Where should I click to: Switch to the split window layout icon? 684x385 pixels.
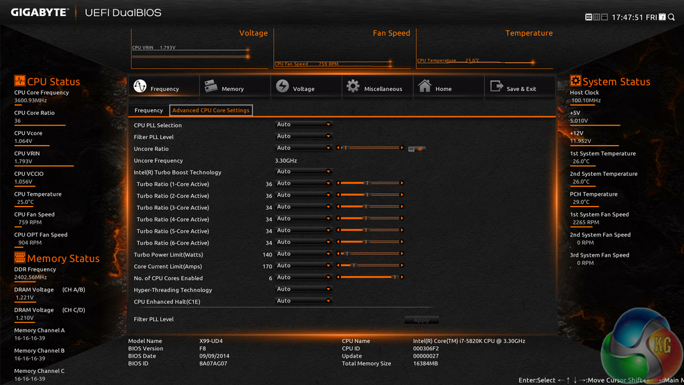click(604, 17)
